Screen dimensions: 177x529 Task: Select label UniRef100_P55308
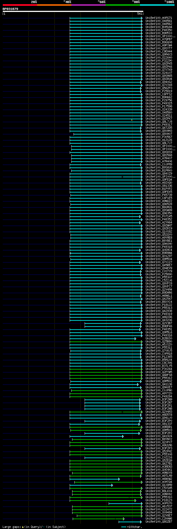click(x=159, y=455)
